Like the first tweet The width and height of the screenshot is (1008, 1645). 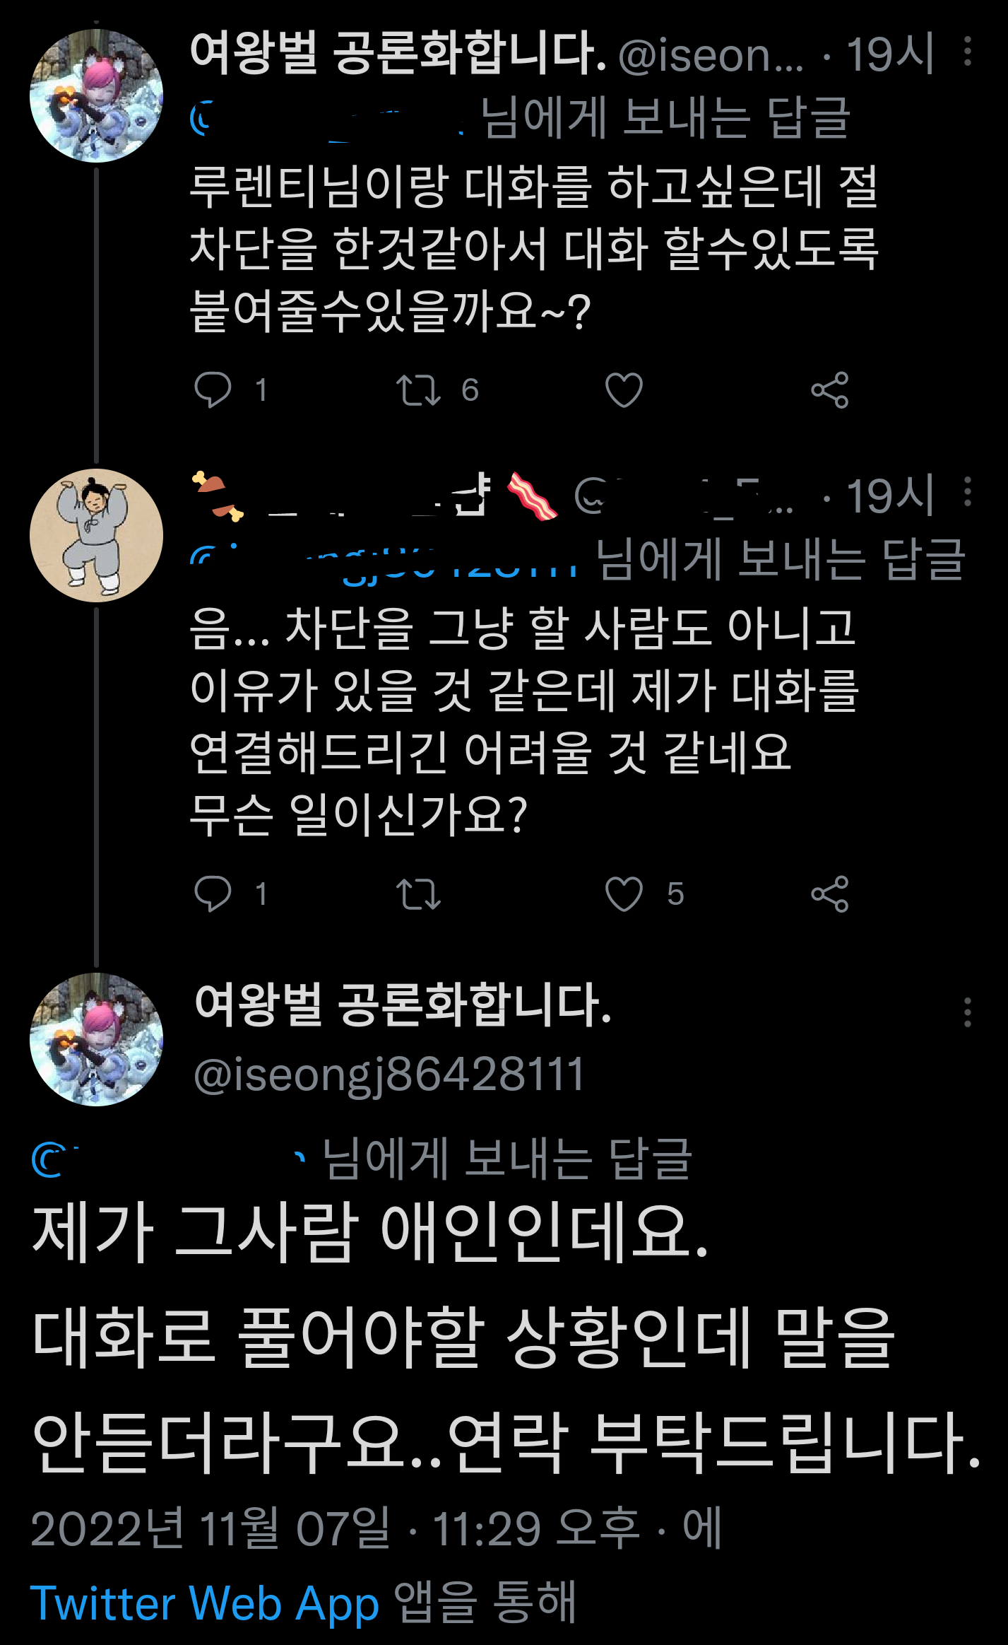624,390
